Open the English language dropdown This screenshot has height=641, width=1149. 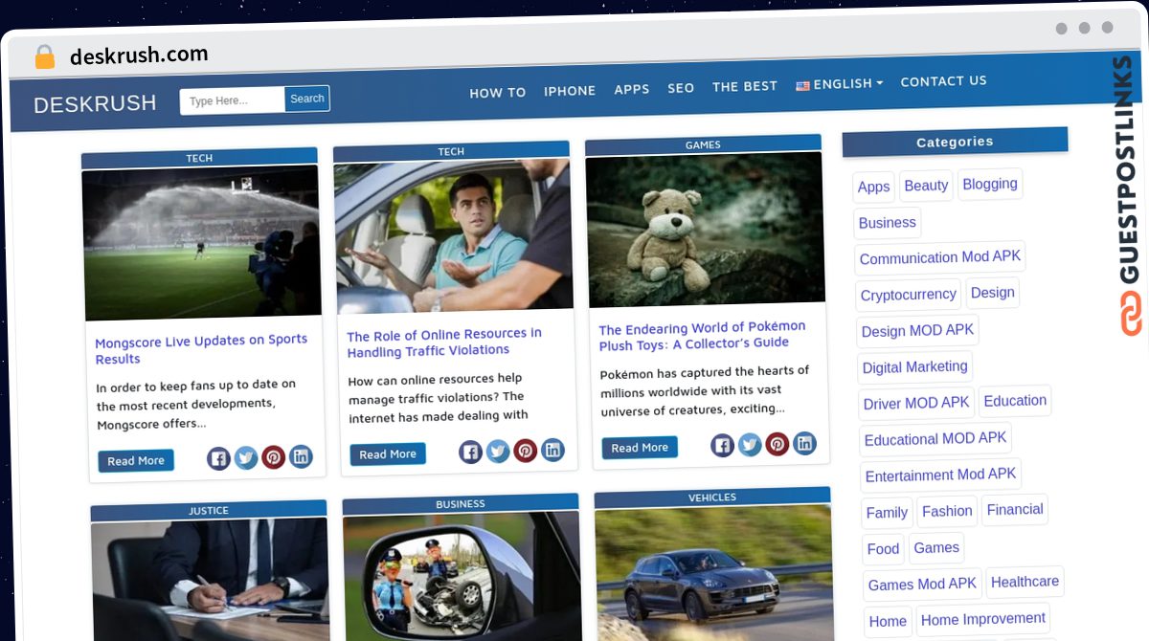click(x=840, y=84)
